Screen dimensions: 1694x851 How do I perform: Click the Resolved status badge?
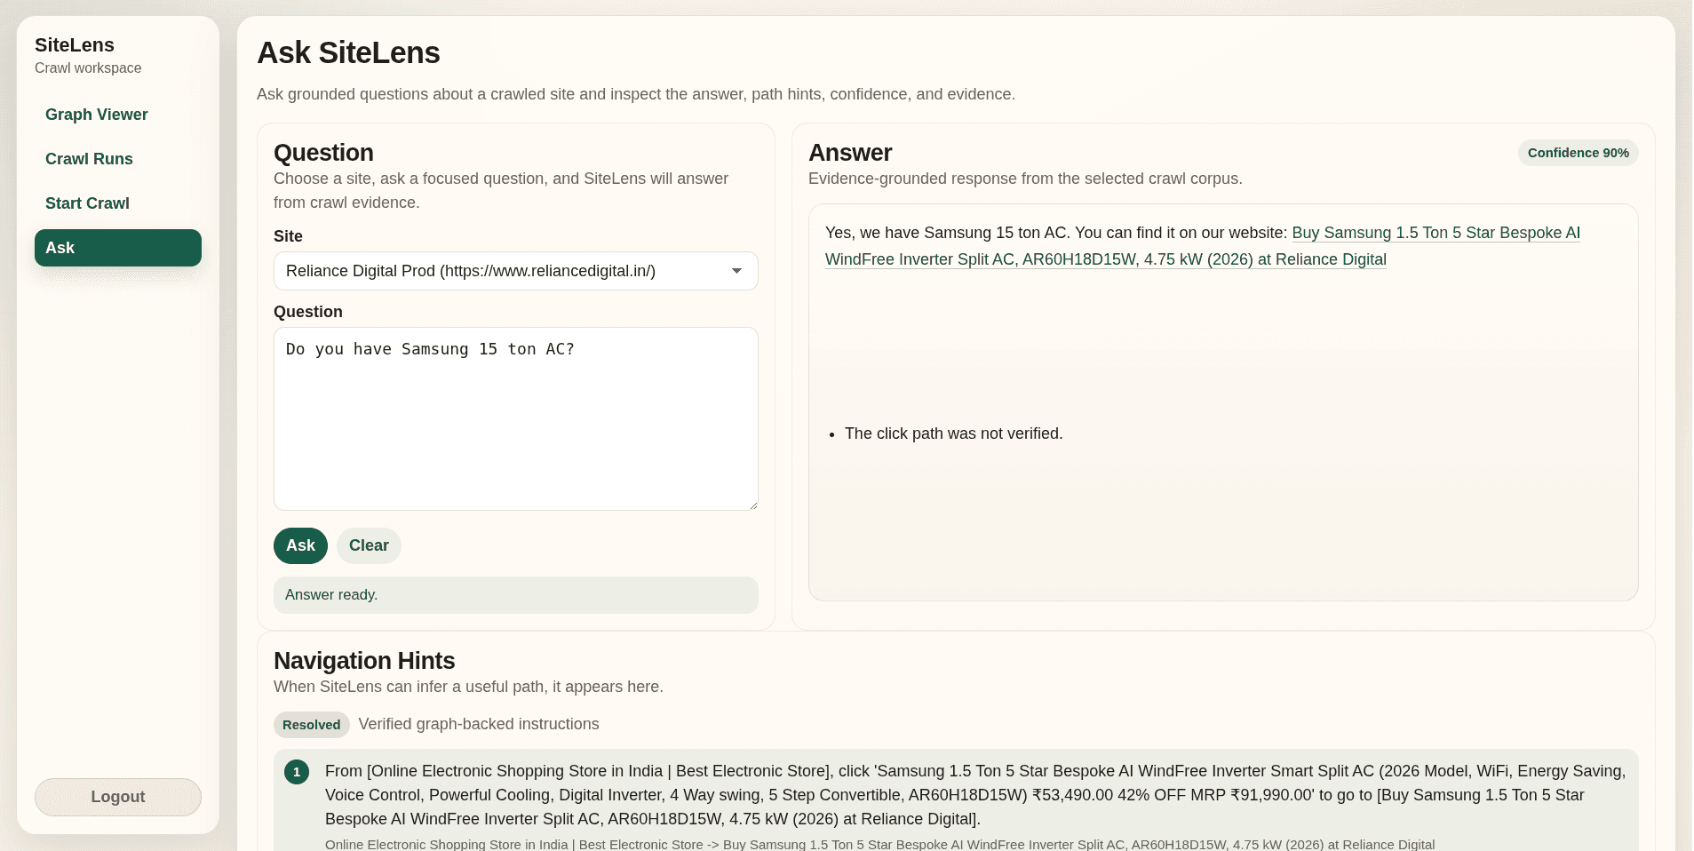click(x=311, y=725)
